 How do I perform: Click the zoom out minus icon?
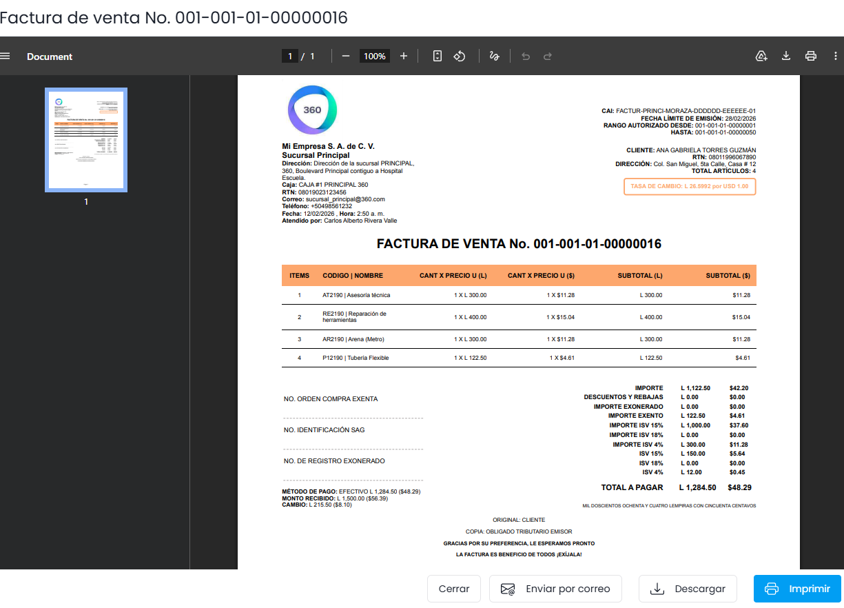(346, 56)
